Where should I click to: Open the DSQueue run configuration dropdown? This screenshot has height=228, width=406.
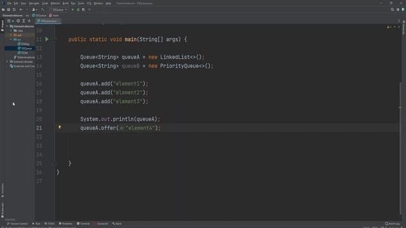59,9
